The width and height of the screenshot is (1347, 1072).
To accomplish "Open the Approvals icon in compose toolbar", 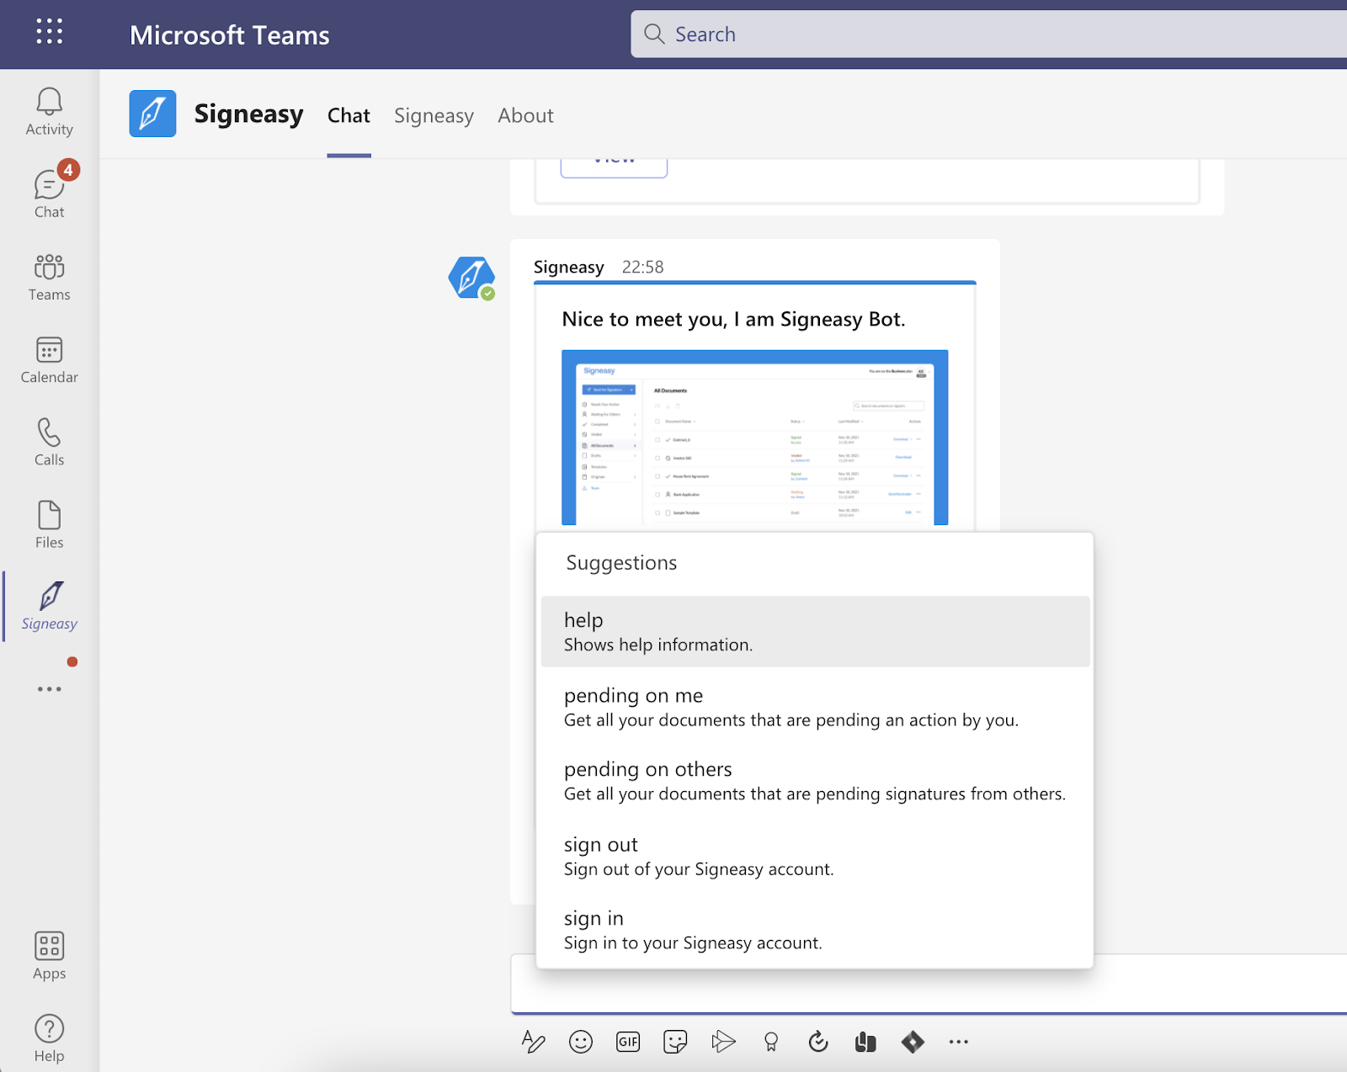I will point(818,1042).
